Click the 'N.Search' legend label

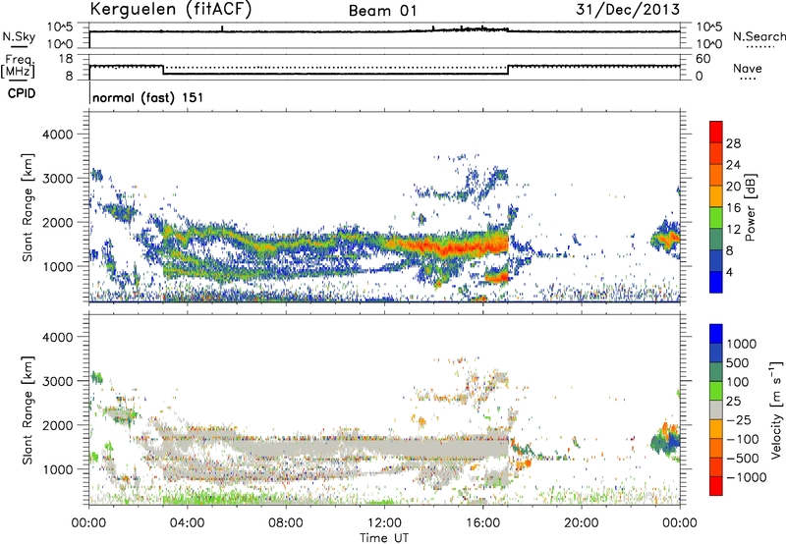point(758,36)
